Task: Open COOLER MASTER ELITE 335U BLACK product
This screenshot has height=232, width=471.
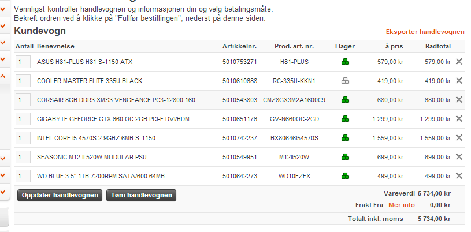Action: (x=90, y=81)
